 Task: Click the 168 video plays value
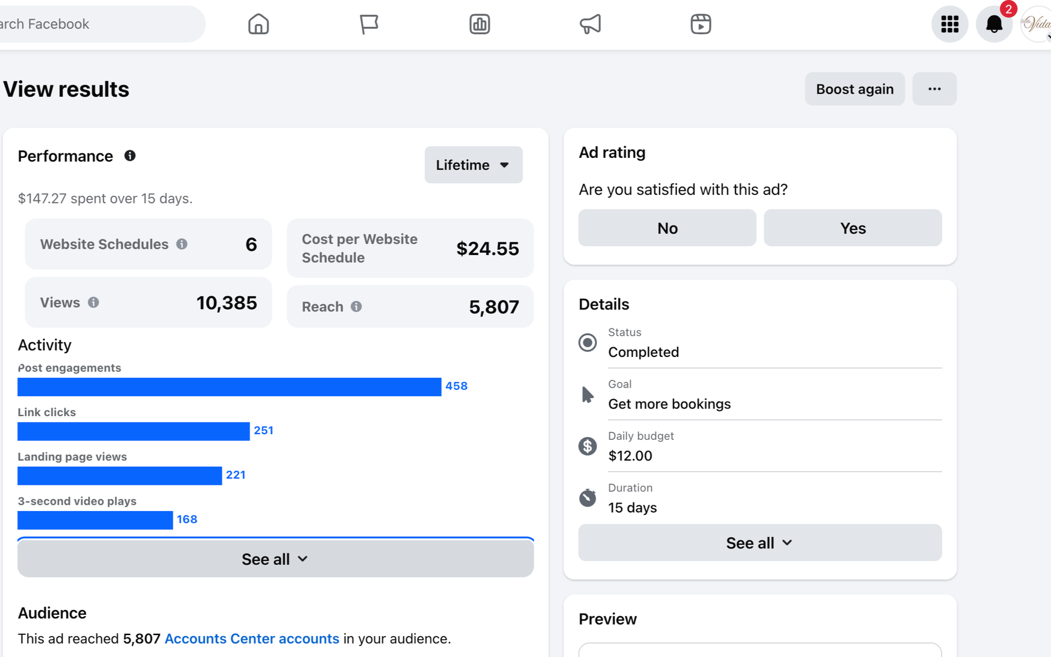click(187, 520)
